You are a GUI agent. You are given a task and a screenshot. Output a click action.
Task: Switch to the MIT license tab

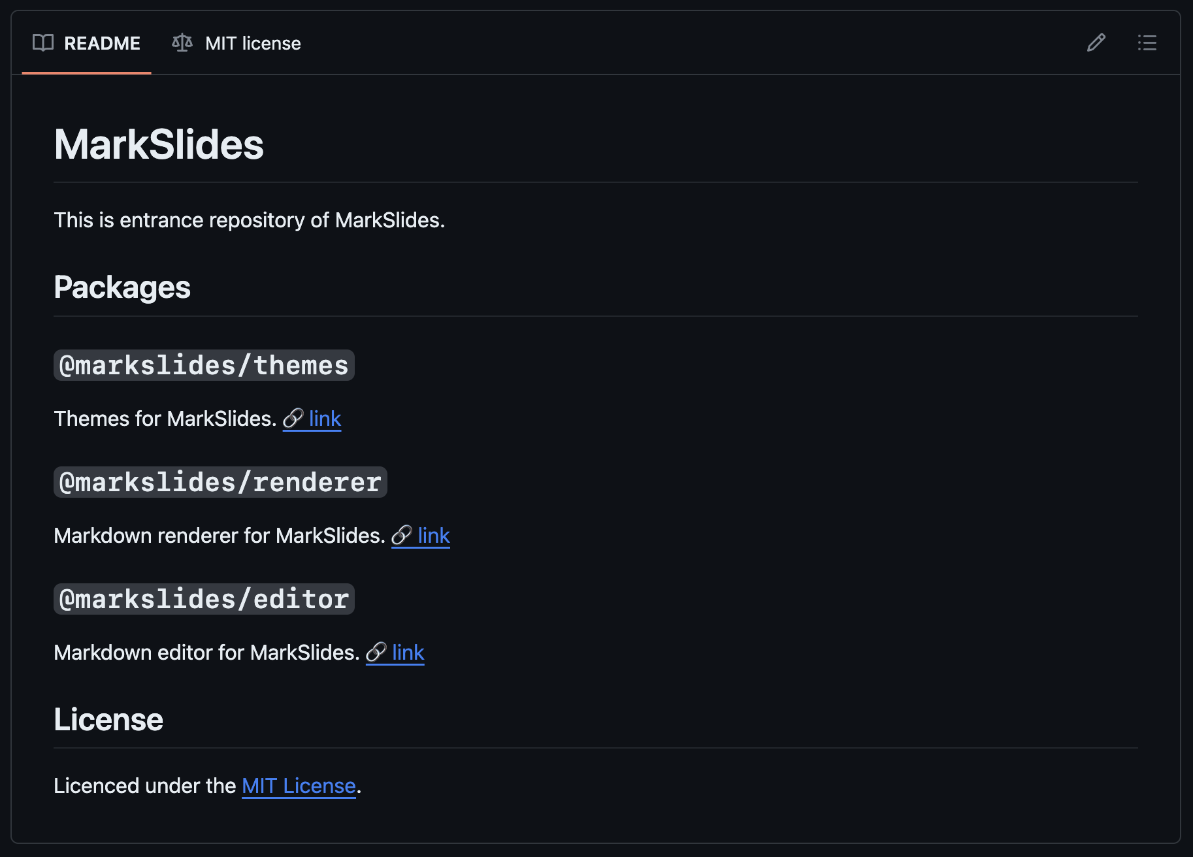[x=252, y=43]
